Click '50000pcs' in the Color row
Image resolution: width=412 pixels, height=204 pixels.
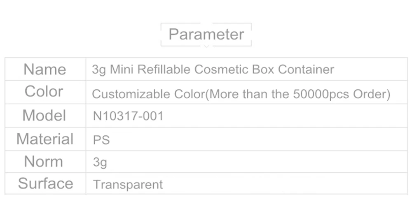point(321,94)
